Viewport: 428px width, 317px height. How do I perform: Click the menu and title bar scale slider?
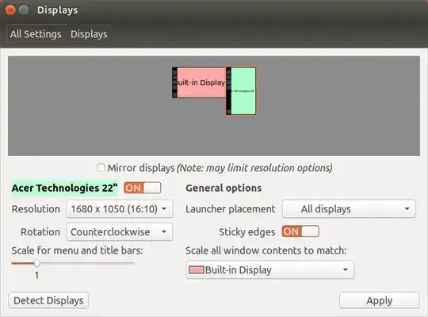click(73, 263)
